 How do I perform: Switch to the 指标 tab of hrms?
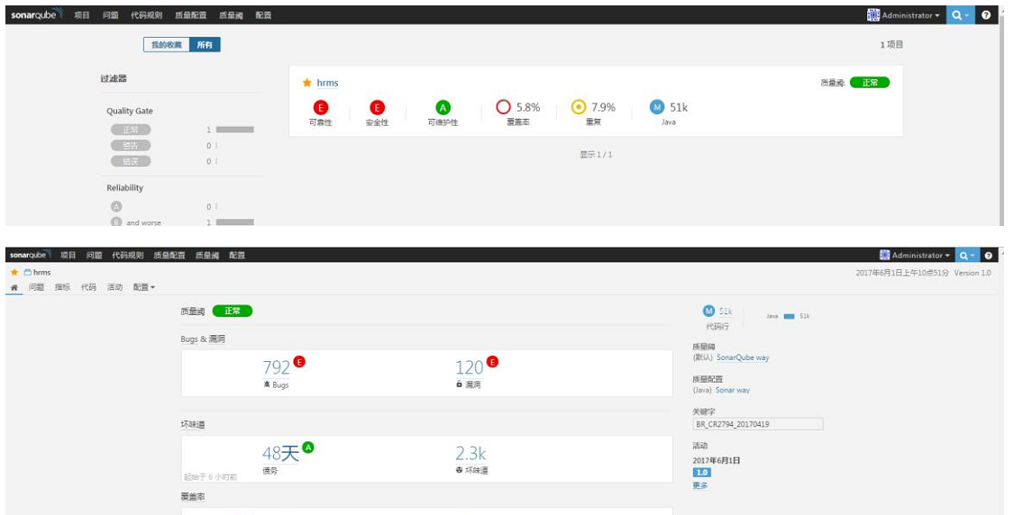pos(63,287)
